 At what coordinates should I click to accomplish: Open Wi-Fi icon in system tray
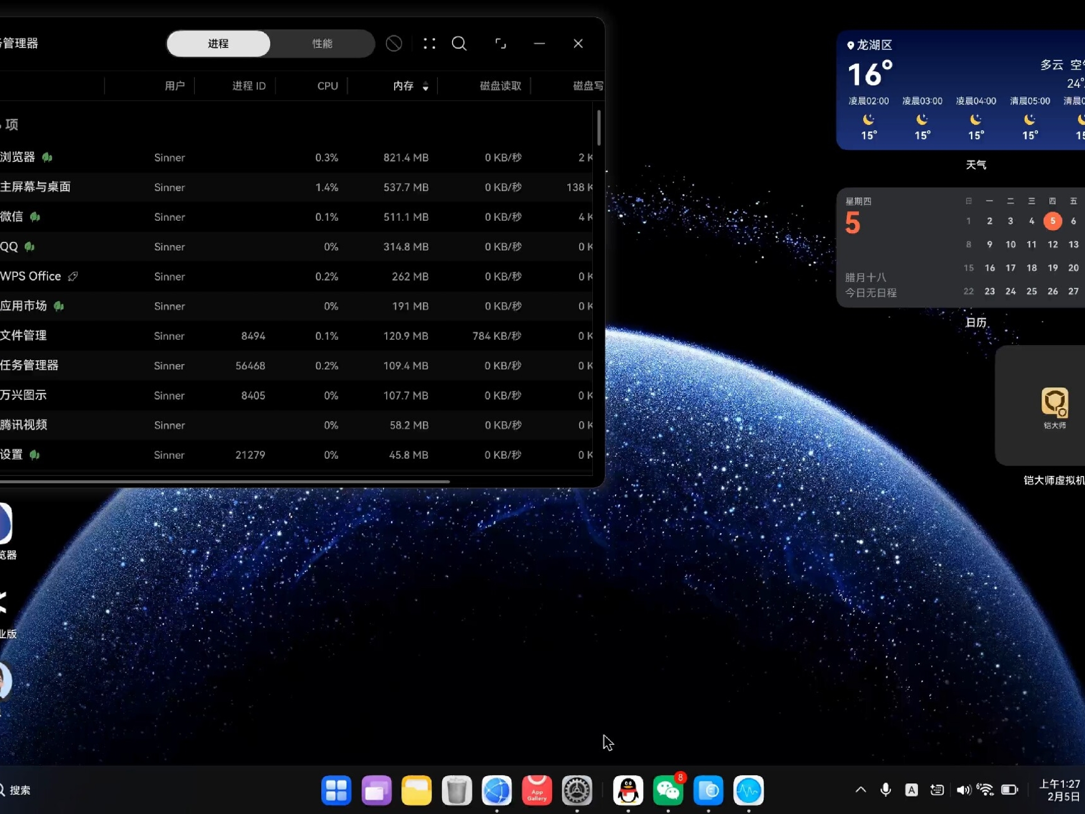click(985, 789)
